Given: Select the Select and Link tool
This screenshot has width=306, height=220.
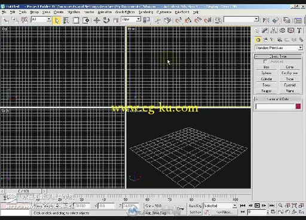Looking at the screenshot, I should (5, 20).
